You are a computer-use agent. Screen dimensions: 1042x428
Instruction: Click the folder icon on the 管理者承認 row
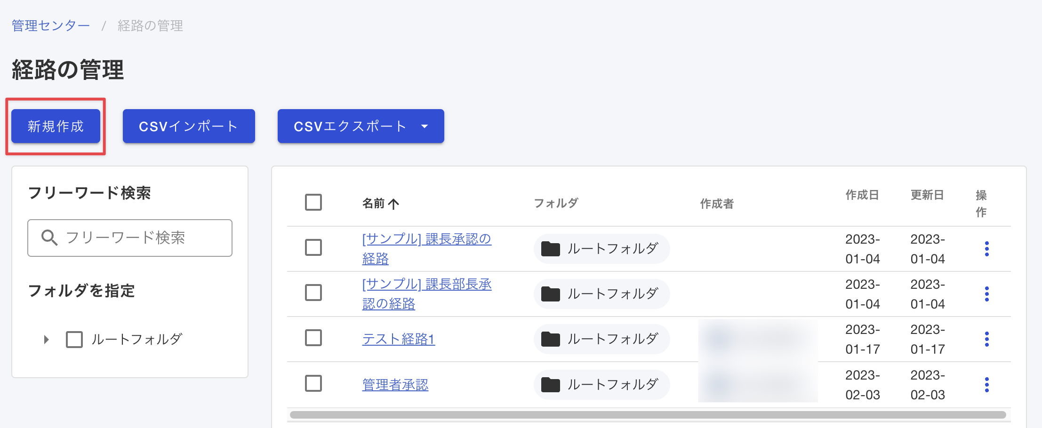(x=552, y=384)
